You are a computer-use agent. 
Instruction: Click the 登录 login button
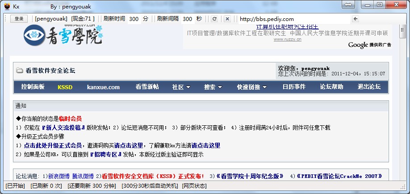click(x=19, y=19)
